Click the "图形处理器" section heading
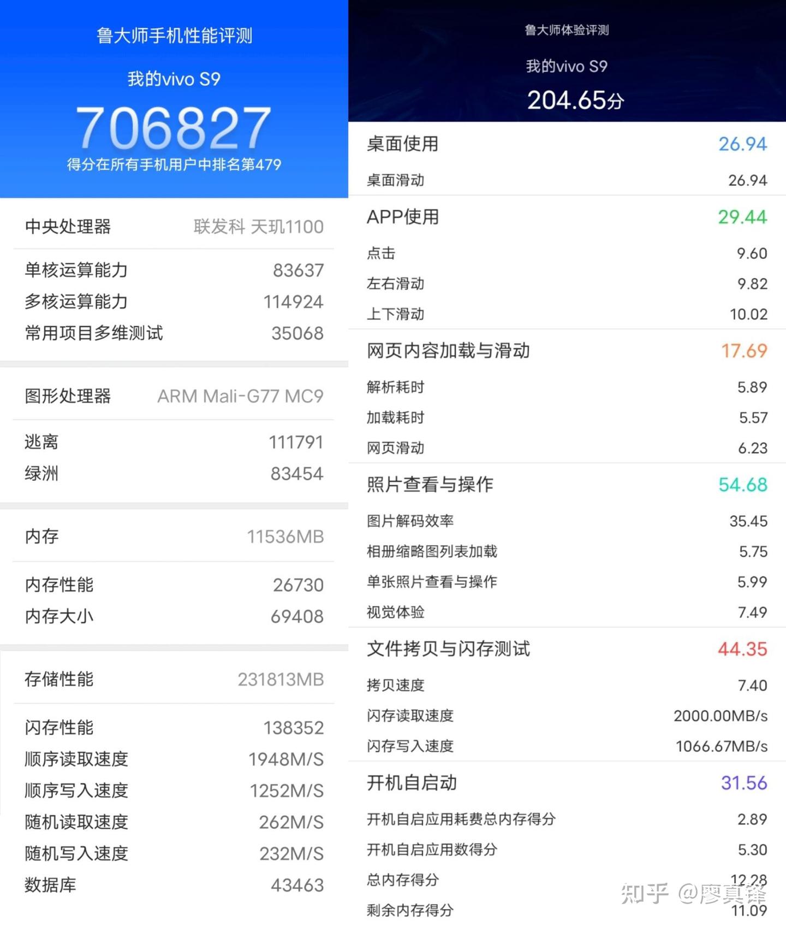Screen dimensions: 786x925 (68, 396)
